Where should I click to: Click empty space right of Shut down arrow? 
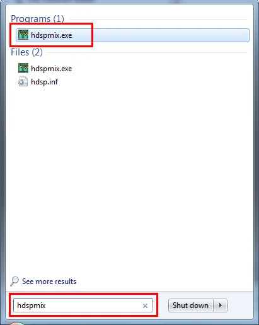click(x=239, y=305)
